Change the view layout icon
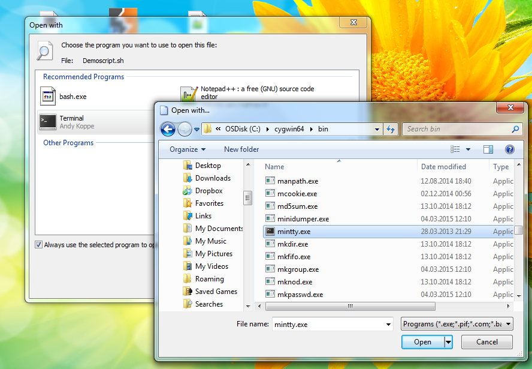 point(455,149)
